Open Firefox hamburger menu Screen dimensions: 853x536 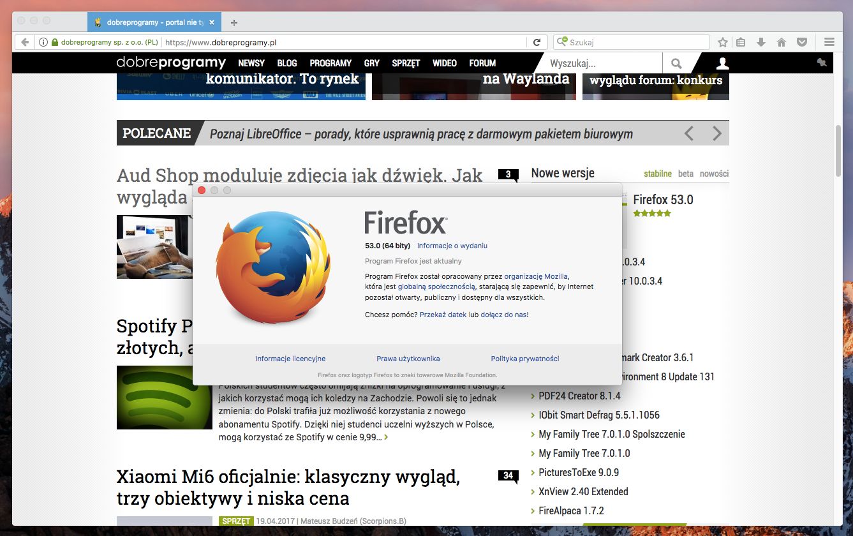(x=829, y=42)
